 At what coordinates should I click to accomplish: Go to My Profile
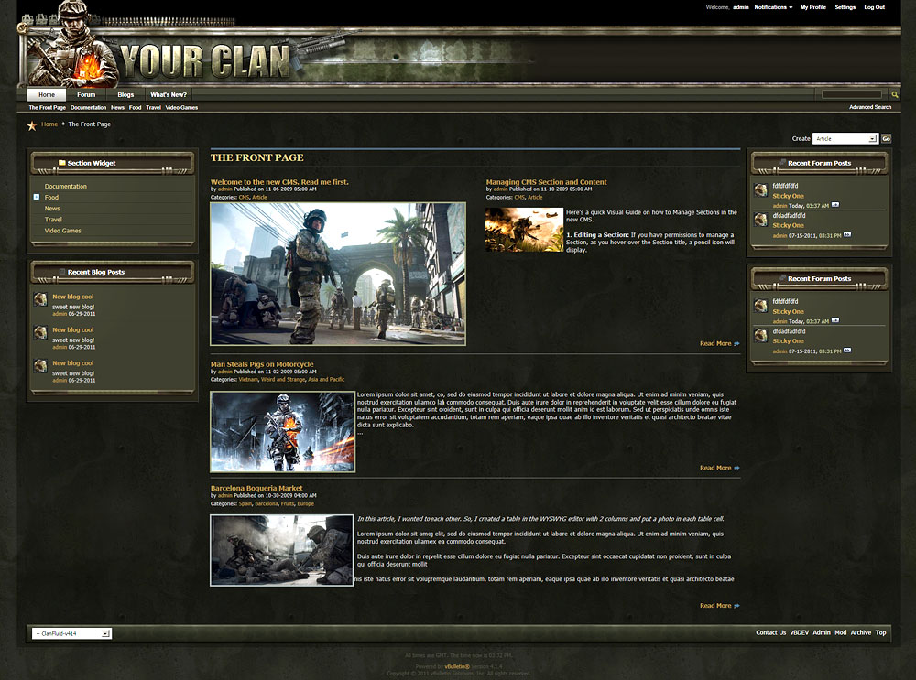coord(812,7)
